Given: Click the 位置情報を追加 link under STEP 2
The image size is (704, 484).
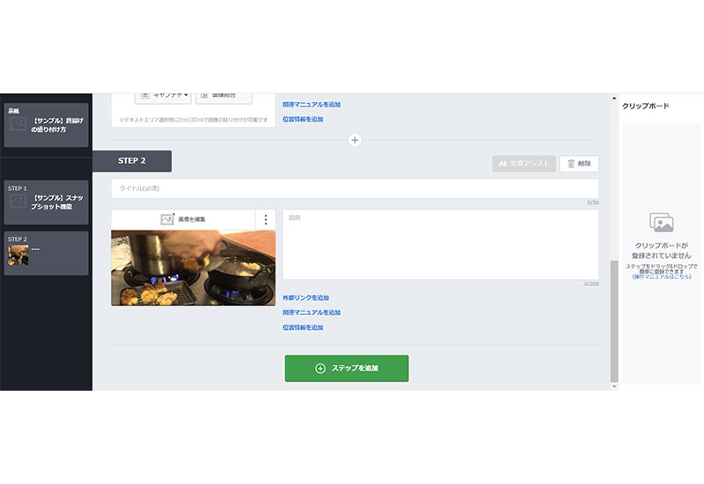Looking at the screenshot, I should pos(303,327).
